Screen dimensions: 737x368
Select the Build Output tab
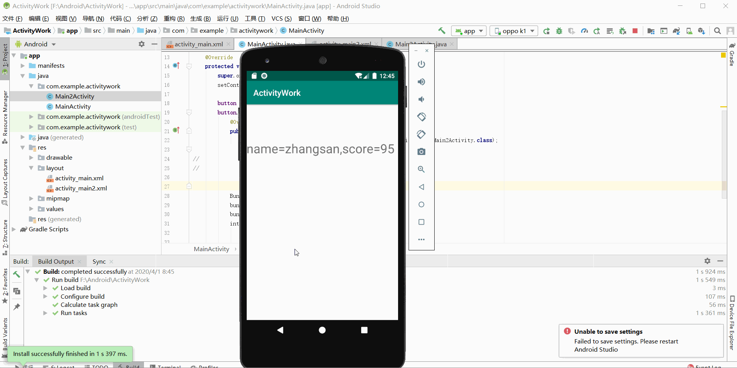[x=56, y=262]
